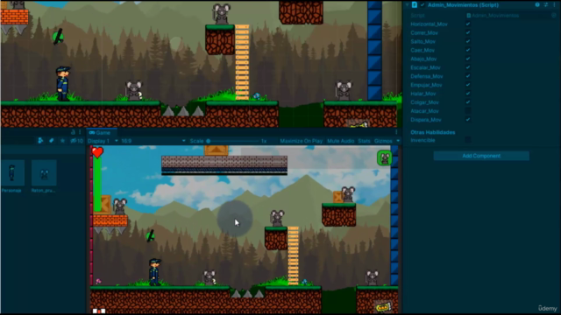Uncheck the Halar_Mov checkbox
The width and height of the screenshot is (561, 315).
coord(468,94)
